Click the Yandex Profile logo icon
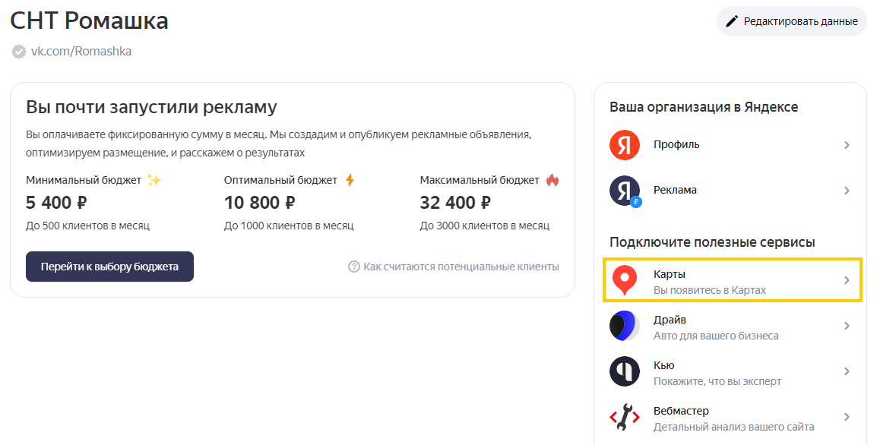 point(625,145)
